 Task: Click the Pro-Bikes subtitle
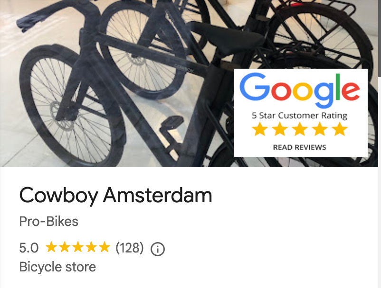tap(48, 221)
